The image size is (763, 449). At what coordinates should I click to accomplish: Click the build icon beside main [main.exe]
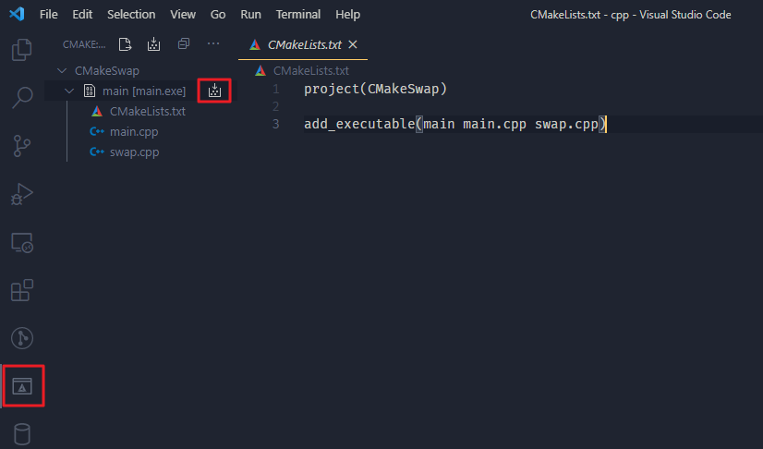point(214,91)
